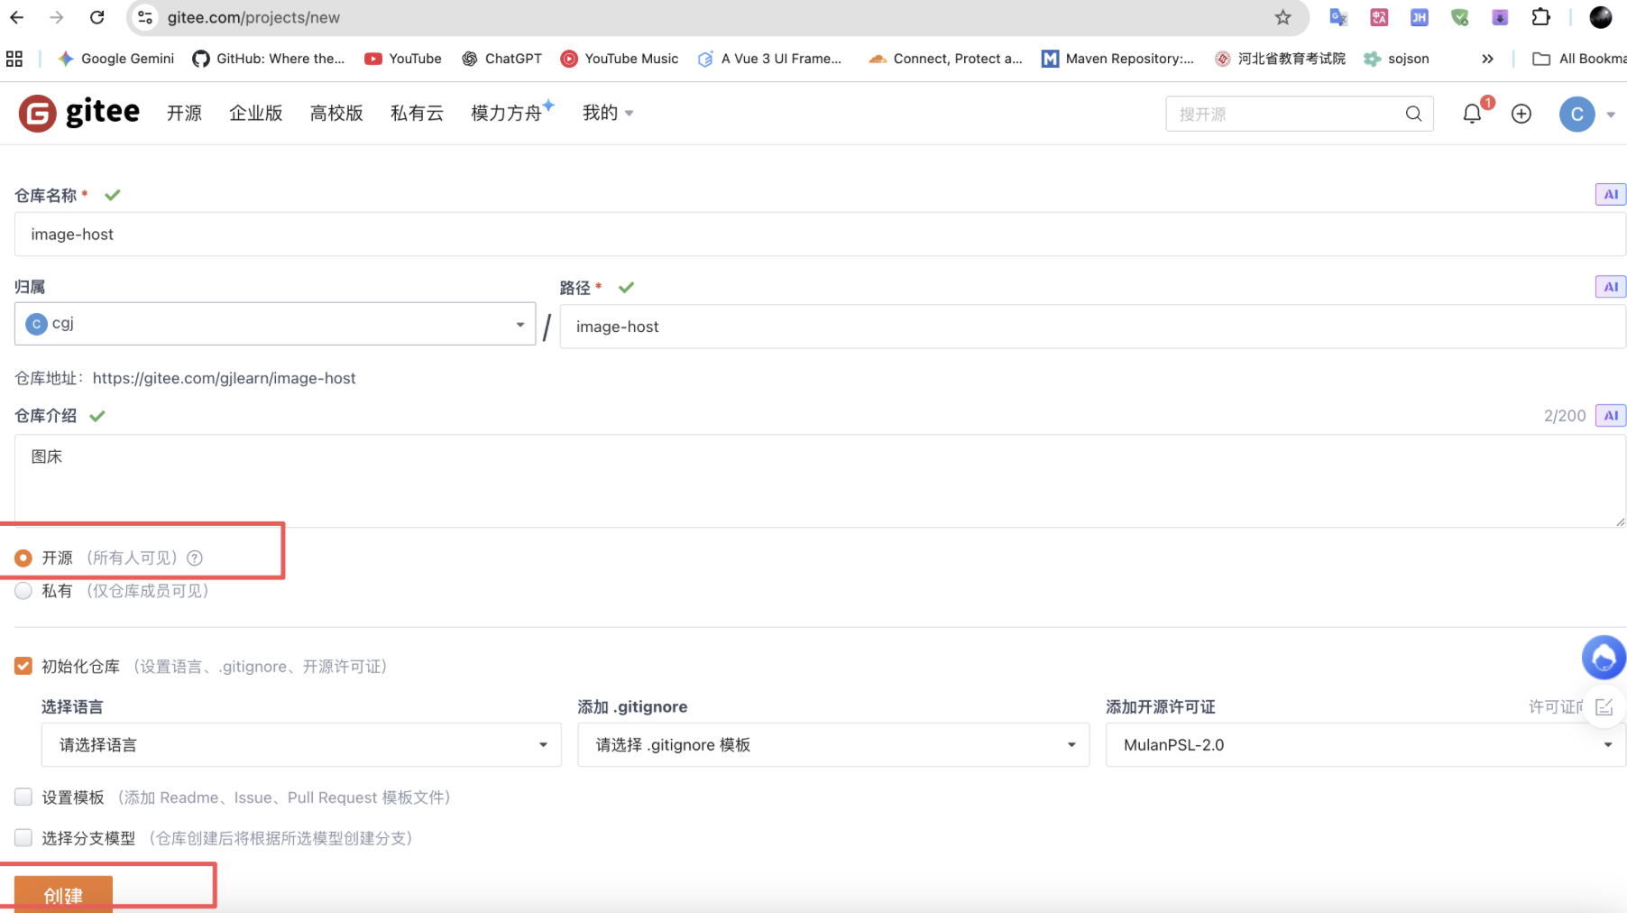Open the floating blue assistant icon

click(x=1604, y=657)
